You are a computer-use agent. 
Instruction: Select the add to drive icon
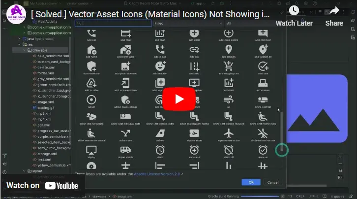(91, 83)
